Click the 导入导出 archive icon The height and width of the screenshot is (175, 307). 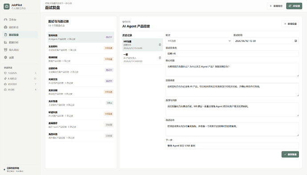point(5,50)
